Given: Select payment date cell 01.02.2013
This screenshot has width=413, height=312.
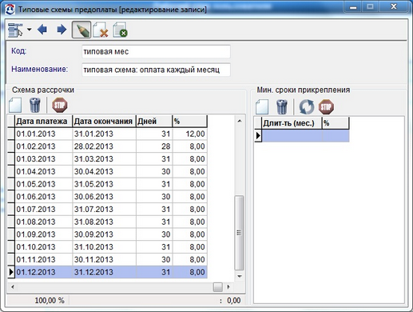Looking at the screenshot, I should [44, 146].
